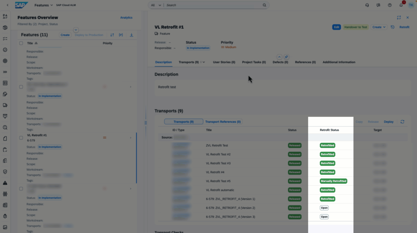Click the notifications bell icon
Viewport: 417px width, 233px height.
[401, 5]
